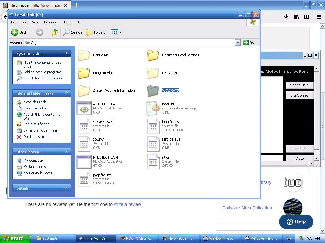Click the green Back arrow icon
The image size is (325, 243).
[x=15, y=32]
